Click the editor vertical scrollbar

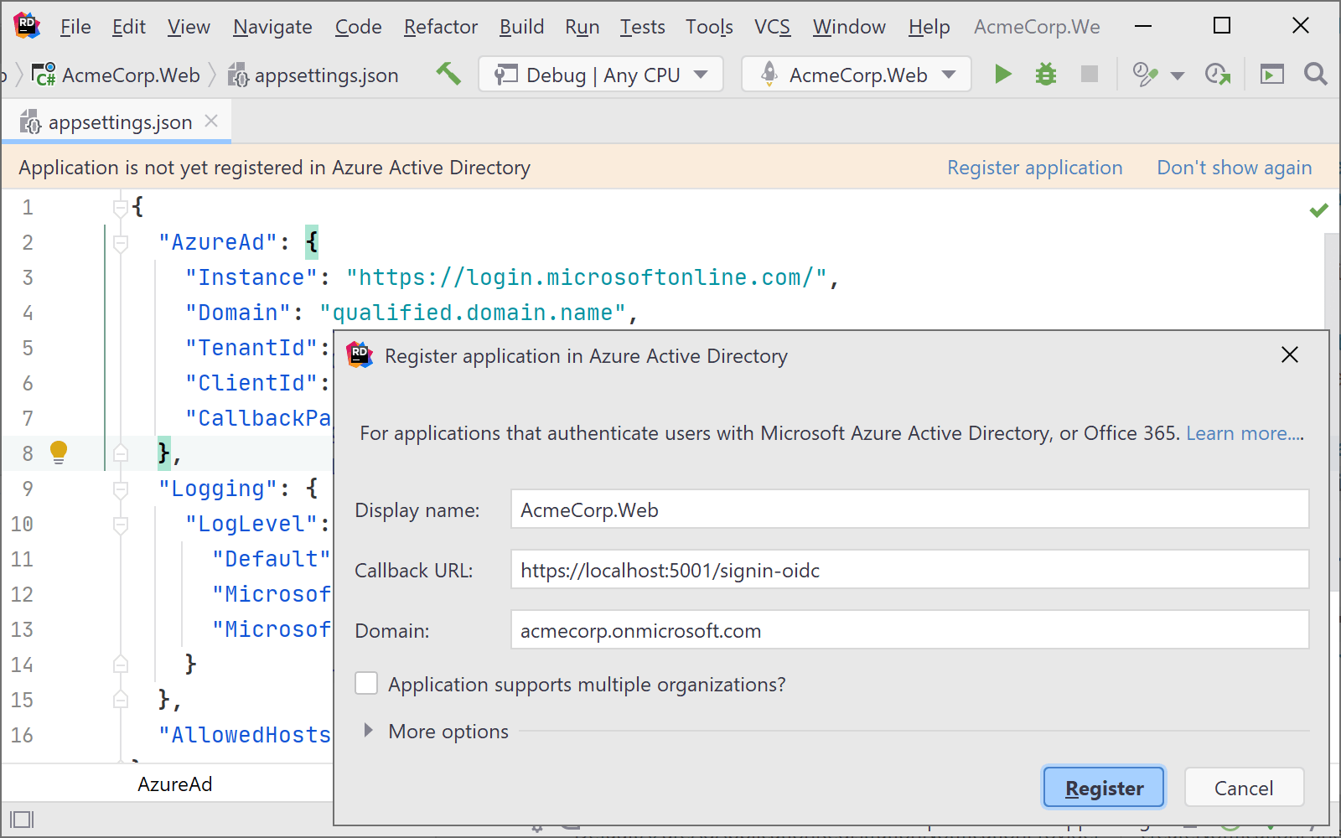click(1332, 411)
